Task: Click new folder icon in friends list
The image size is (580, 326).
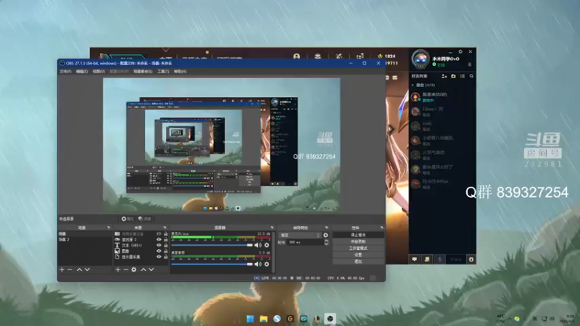Action: click(454, 76)
